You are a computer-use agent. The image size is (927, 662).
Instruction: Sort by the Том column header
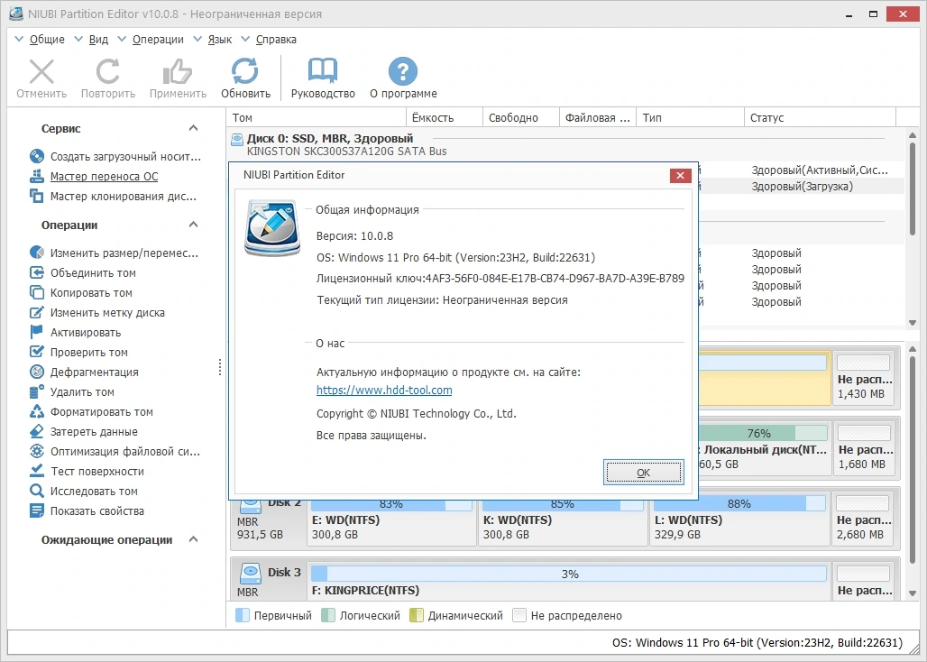[317, 117]
